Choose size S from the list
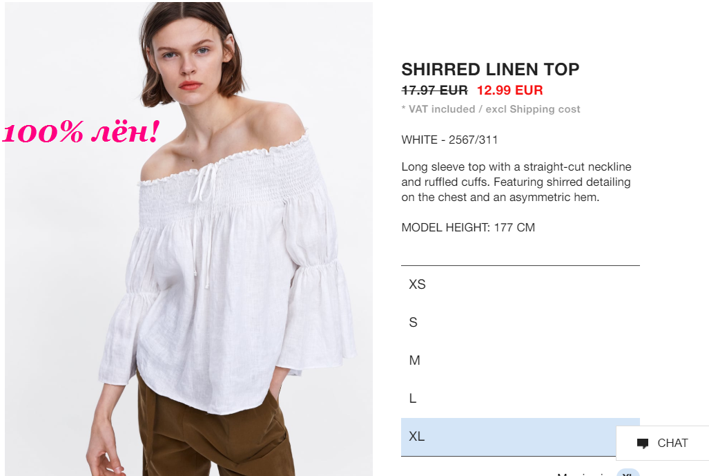 [520, 322]
